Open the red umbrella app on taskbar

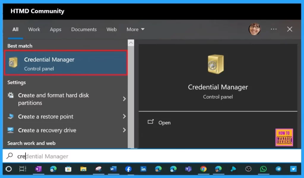pyautogui.click(x=98, y=169)
